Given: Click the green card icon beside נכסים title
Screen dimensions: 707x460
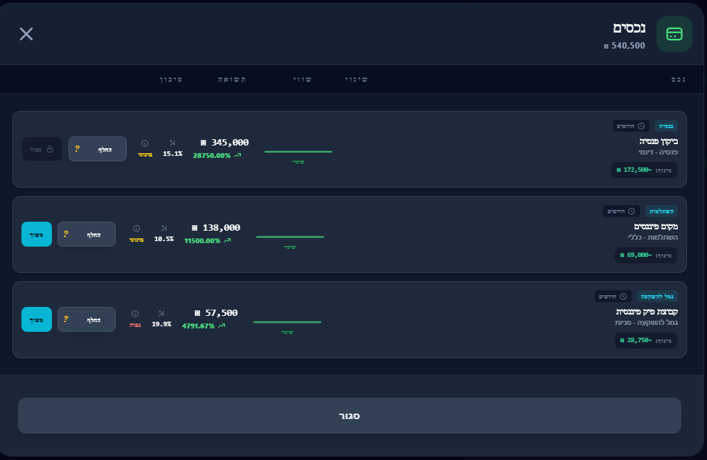Looking at the screenshot, I should 674,34.
